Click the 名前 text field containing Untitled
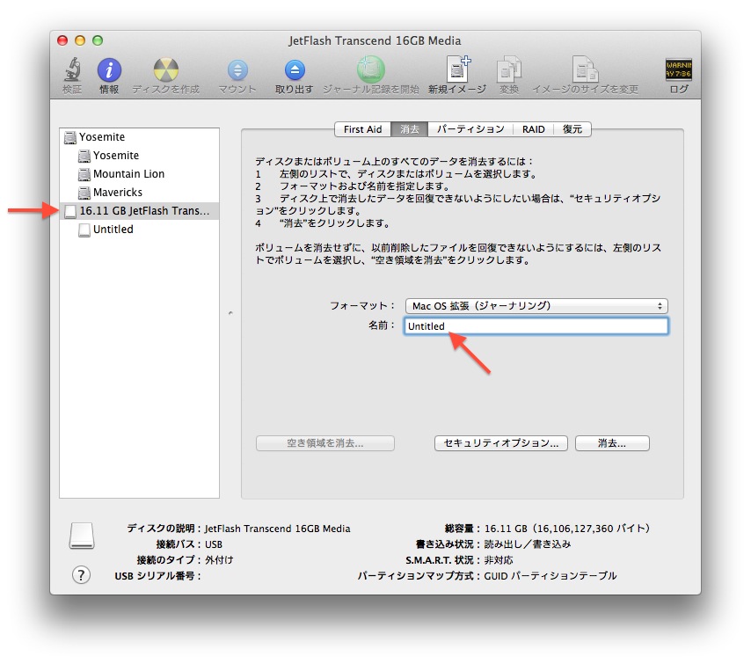The height and width of the screenshot is (664, 751). tap(536, 325)
